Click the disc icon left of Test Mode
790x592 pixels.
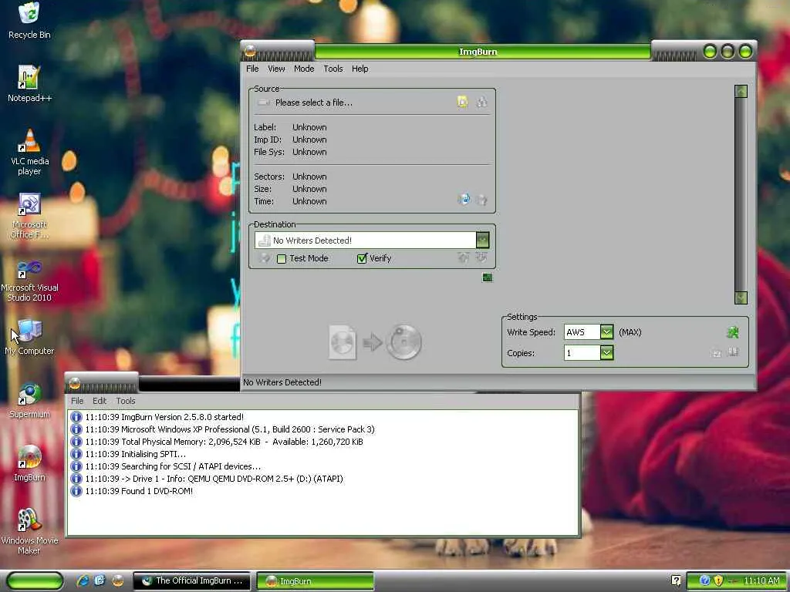click(265, 258)
